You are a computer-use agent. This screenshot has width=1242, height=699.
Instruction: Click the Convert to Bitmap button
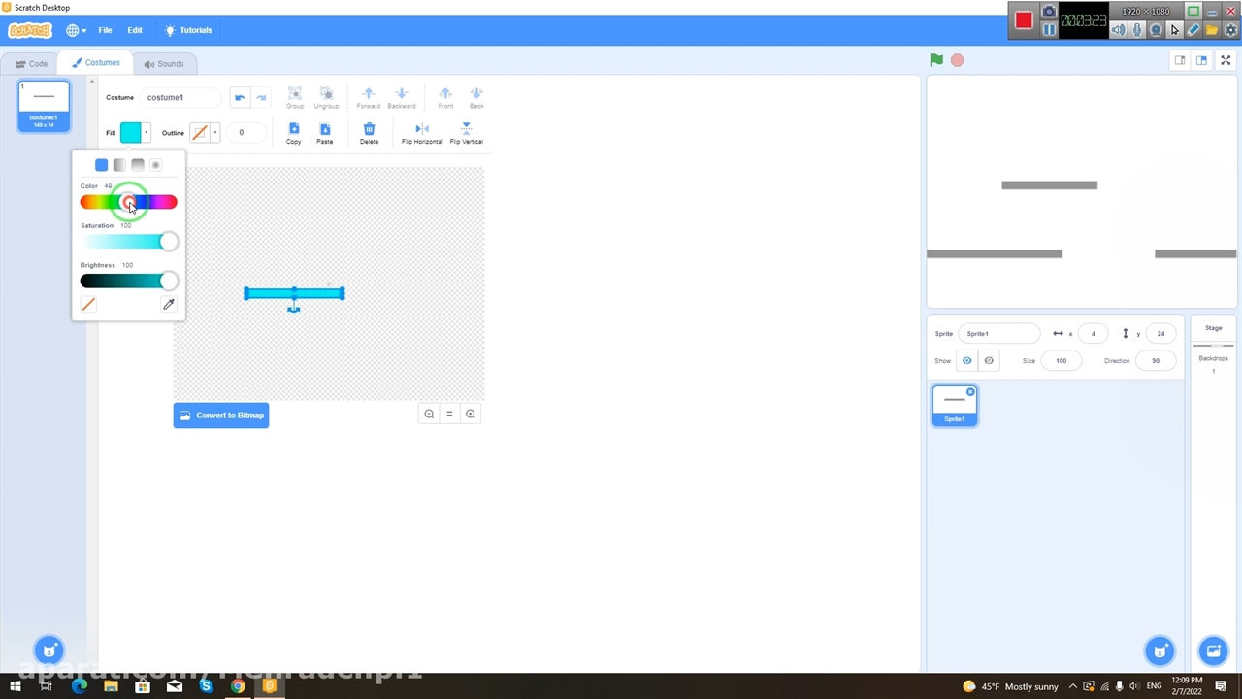point(221,416)
